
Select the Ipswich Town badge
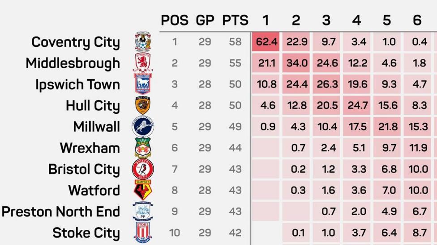pyautogui.click(x=143, y=84)
